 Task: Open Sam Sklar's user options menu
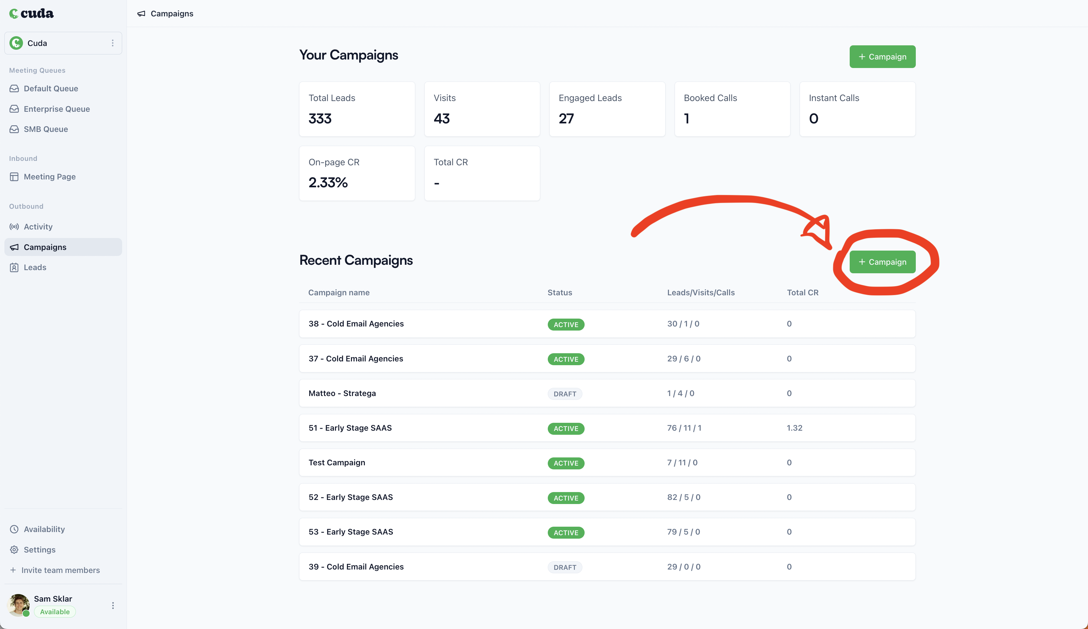pos(113,606)
